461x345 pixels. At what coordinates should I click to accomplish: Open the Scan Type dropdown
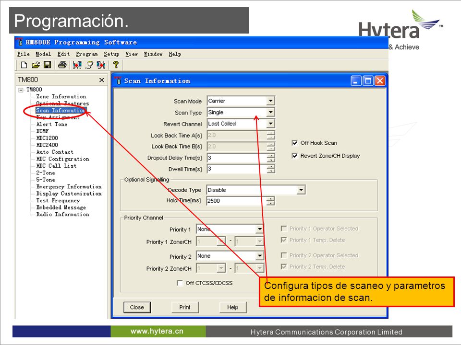[270, 112]
